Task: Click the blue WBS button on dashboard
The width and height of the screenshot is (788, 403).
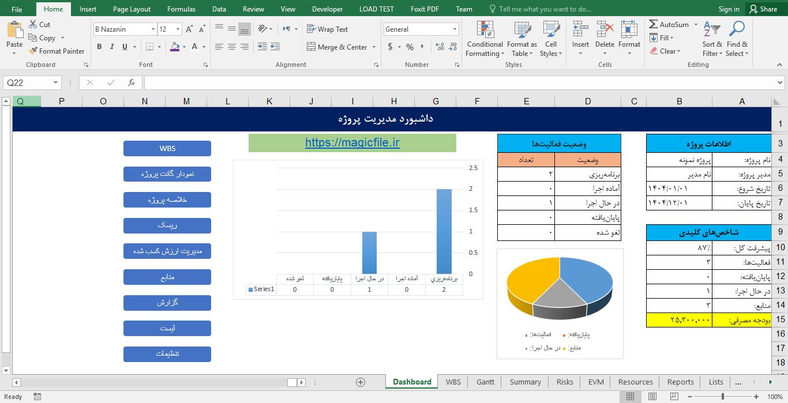Action: coord(167,148)
